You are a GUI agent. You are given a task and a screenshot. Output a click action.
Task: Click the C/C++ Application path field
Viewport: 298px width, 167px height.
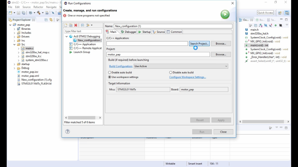point(147,43)
